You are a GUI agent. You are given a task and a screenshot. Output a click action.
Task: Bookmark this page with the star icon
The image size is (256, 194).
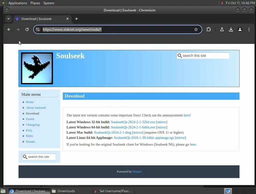coord(196,29)
